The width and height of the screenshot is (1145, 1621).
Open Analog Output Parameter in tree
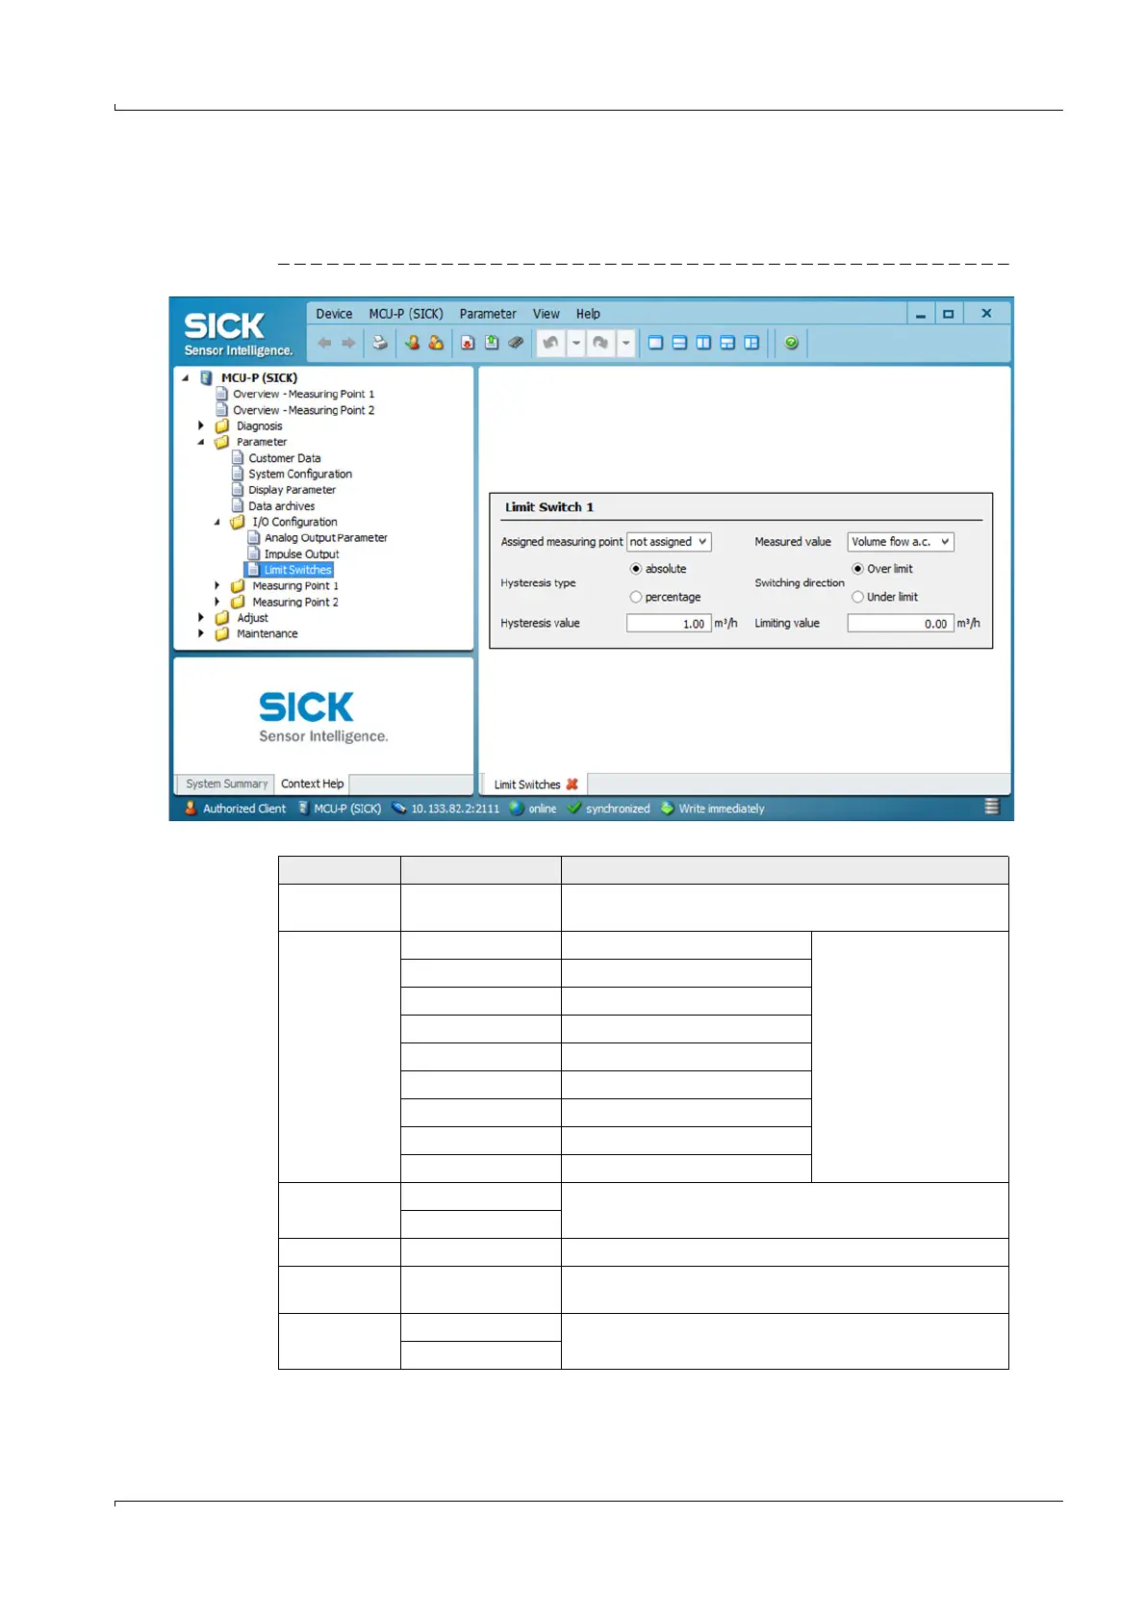tap(325, 538)
